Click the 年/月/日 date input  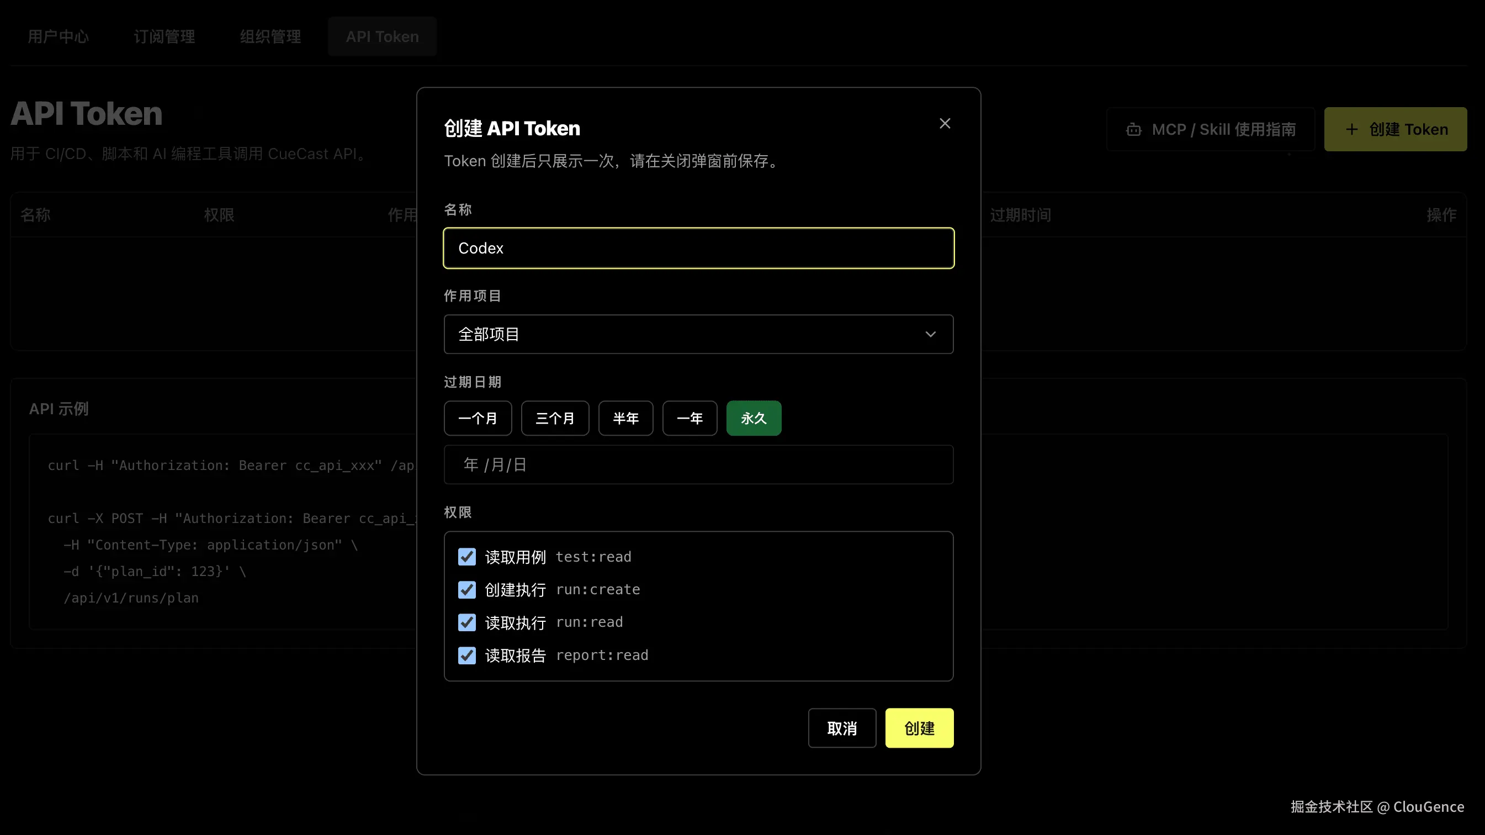(698, 465)
